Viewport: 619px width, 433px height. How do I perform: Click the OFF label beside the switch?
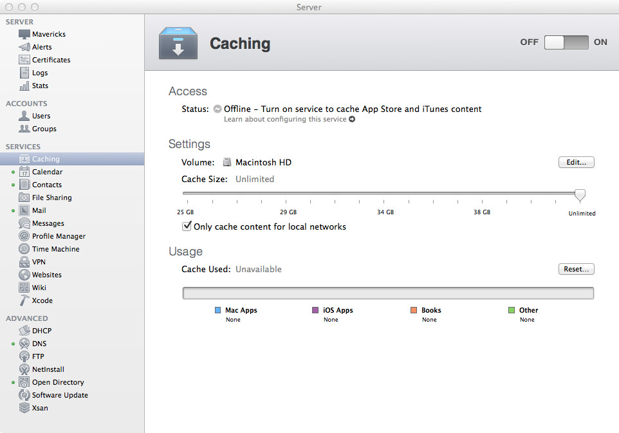pos(529,42)
